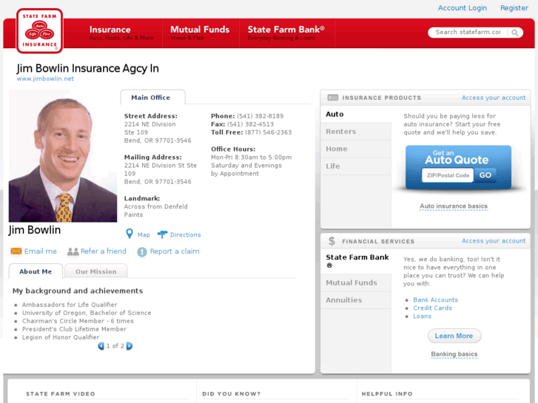The height and width of the screenshot is (403, 538).
Task: Click the GO button for Auto Quote
Action: pyautogui.click(x=485, y=175)
